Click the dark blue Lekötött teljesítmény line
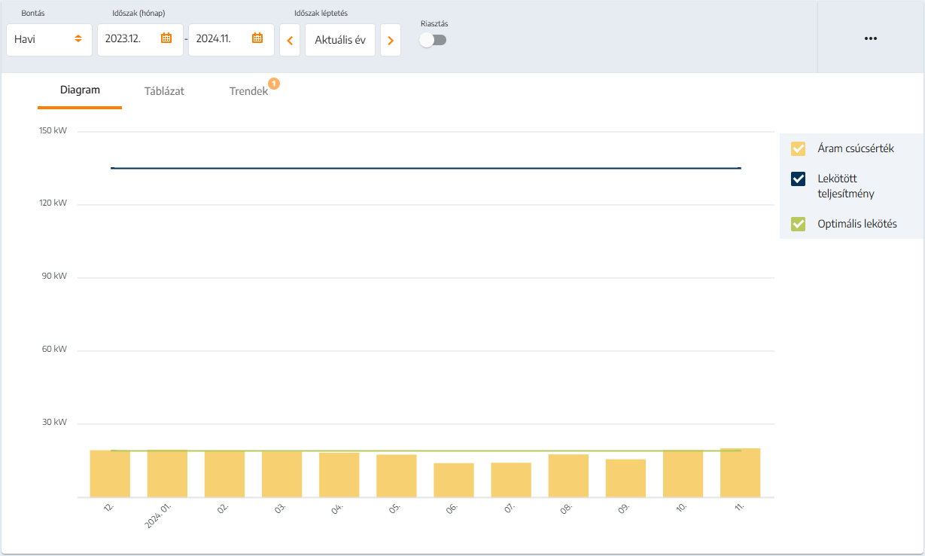Viewport: 925px width, 556px height. [x=425, y=168]
